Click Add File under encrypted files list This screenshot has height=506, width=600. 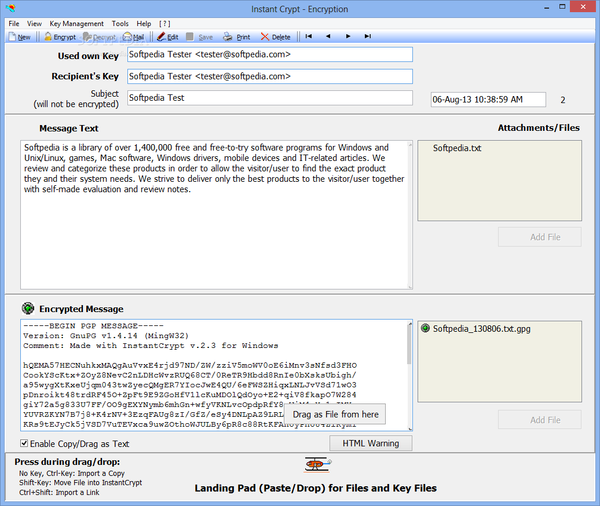(x=540, y=420)
